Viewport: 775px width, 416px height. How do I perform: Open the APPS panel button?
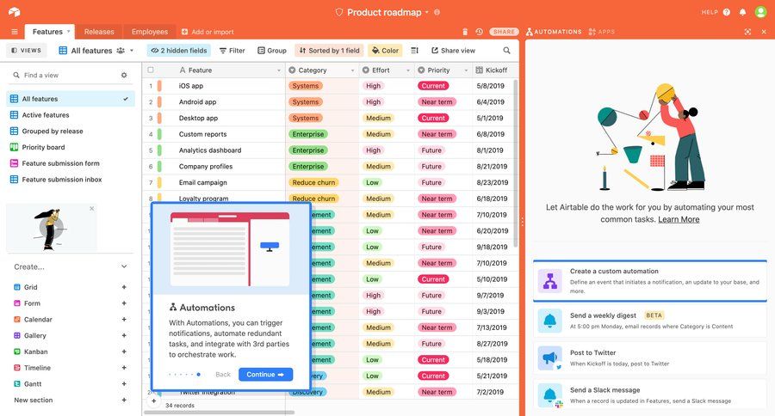tap(602, 32)
